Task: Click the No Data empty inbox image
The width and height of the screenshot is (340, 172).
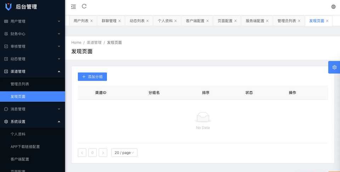Action: pos(203,117)
